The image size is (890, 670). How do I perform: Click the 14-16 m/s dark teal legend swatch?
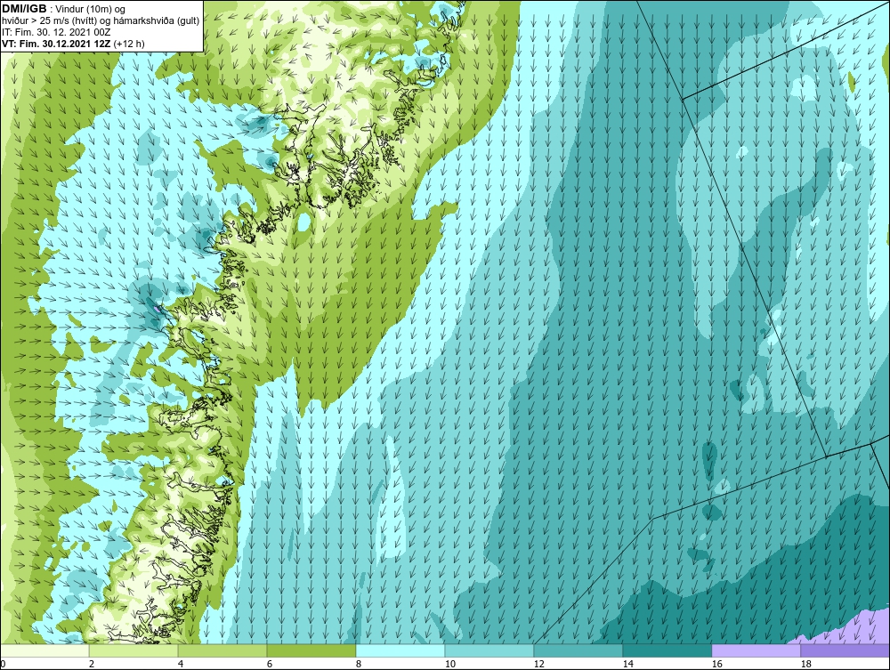click(x=667, y=650)
